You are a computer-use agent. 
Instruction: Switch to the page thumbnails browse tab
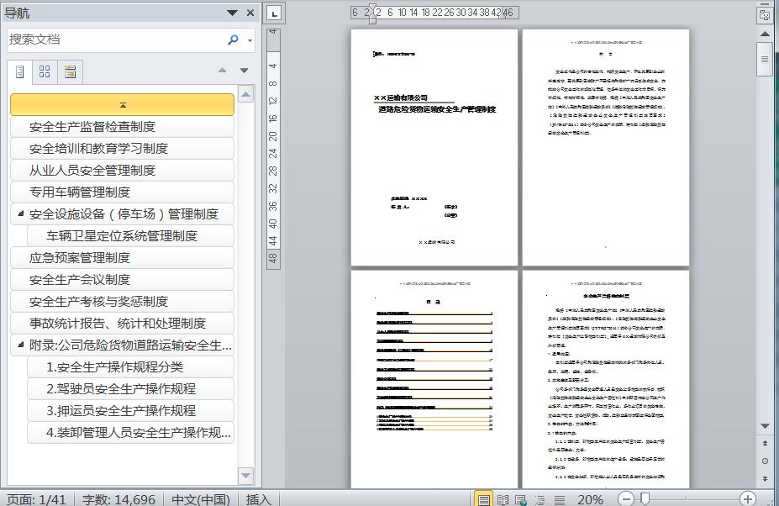[45, 72]
